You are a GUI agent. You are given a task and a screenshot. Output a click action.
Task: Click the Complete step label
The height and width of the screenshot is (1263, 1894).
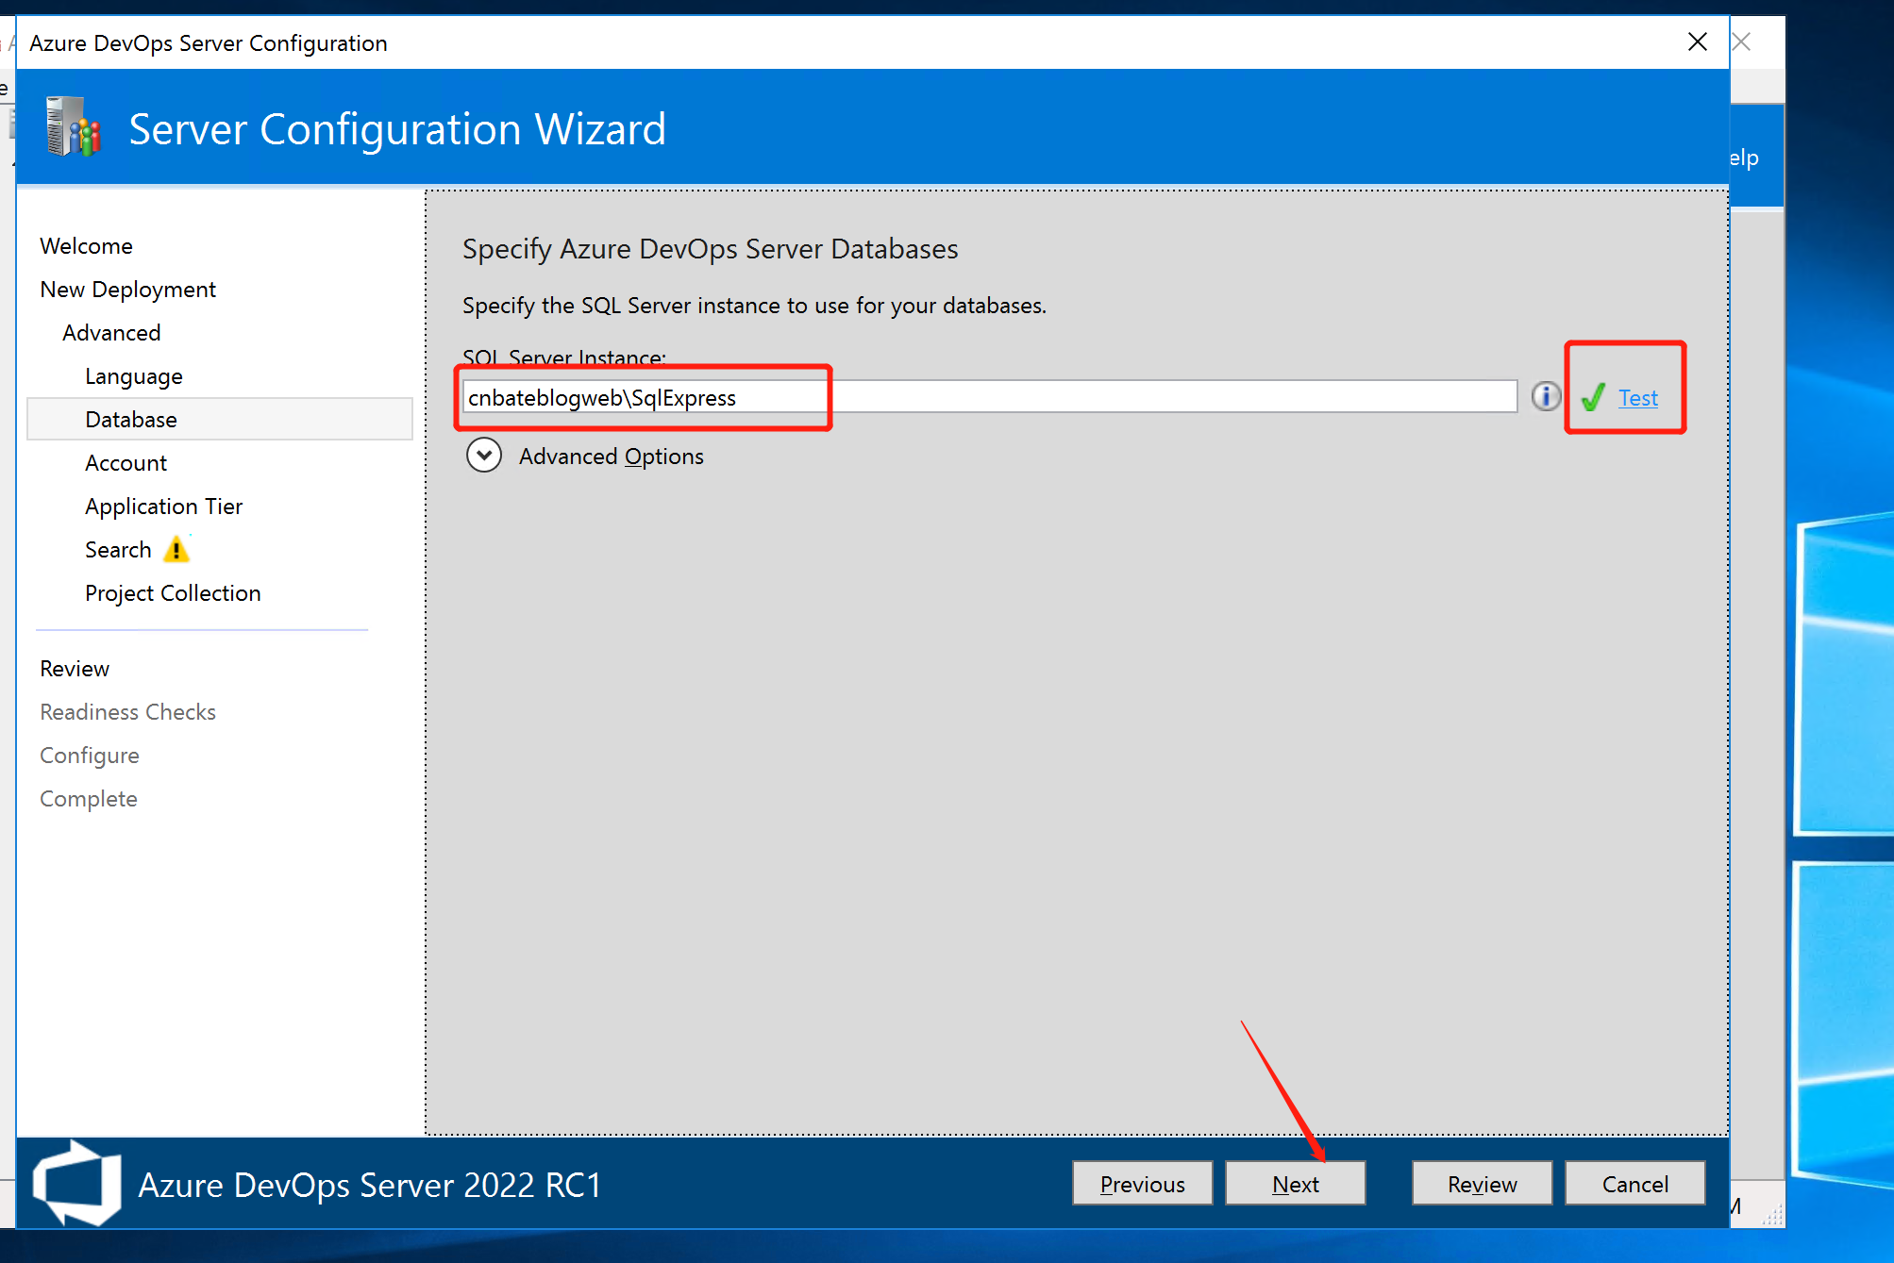pos(89,799)
